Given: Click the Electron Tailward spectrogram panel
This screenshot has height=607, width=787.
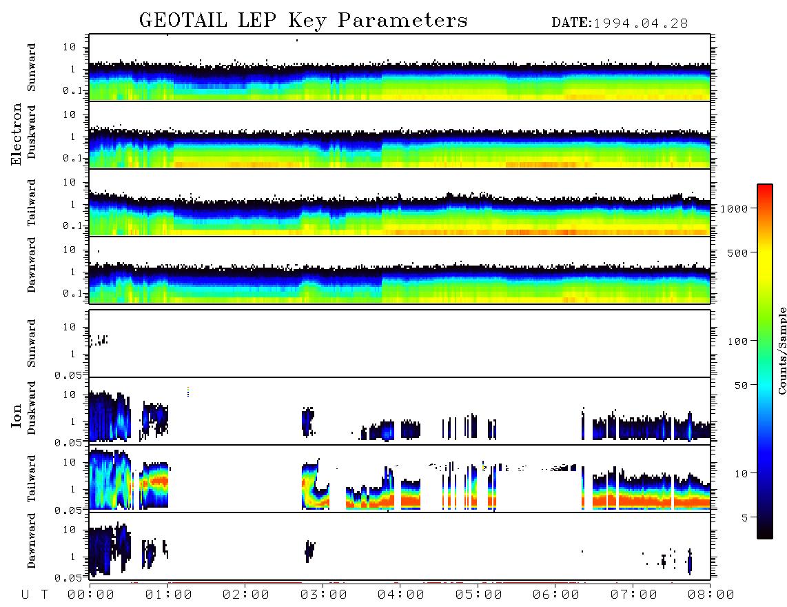Looking at the screenshot, I should (x=400, y=203).
